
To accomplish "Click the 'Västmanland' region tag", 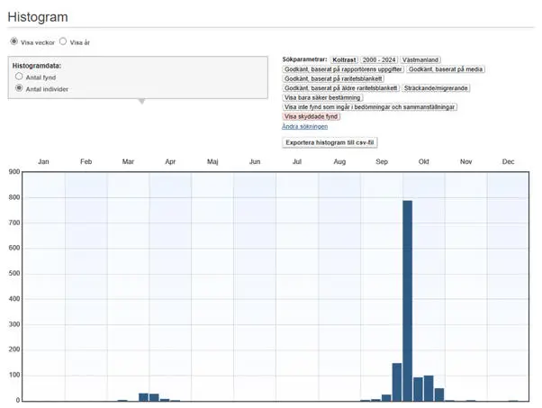I will pyautogui.click(x=420, y=59).
